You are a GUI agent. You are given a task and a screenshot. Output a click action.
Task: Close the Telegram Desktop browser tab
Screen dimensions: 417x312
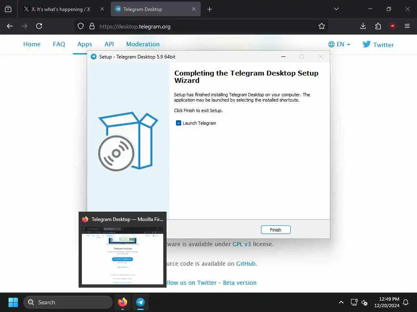coord(193,9)
